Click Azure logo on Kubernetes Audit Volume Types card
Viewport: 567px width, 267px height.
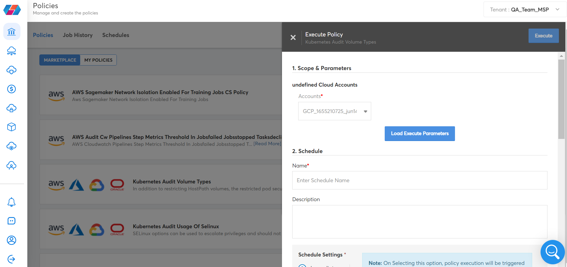76,185
